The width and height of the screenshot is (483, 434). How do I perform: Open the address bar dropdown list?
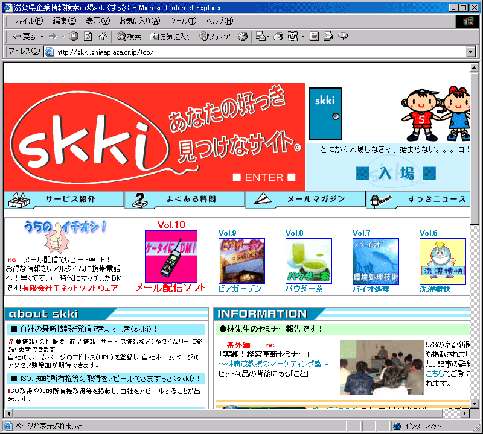coord(470,52)
